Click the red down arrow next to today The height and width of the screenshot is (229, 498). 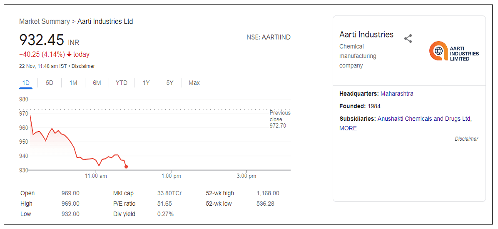[x=69, y=54]
